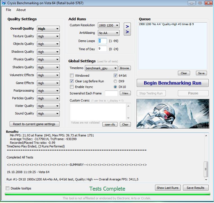The width and height of the screenshot is (214, 203).
Task: Click the Results scrollbar down arrow
Action: tap(206, 180)
